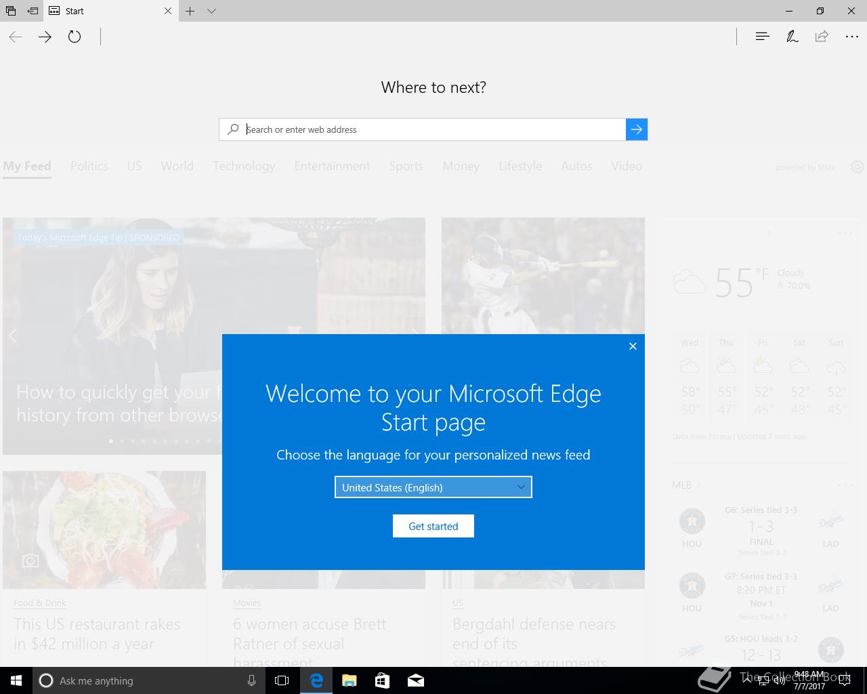Image resolution: width=867 pixels, height=694 pixels.
Task: Open '6 women accuse Brett Ratner' article
Action: 310,642
